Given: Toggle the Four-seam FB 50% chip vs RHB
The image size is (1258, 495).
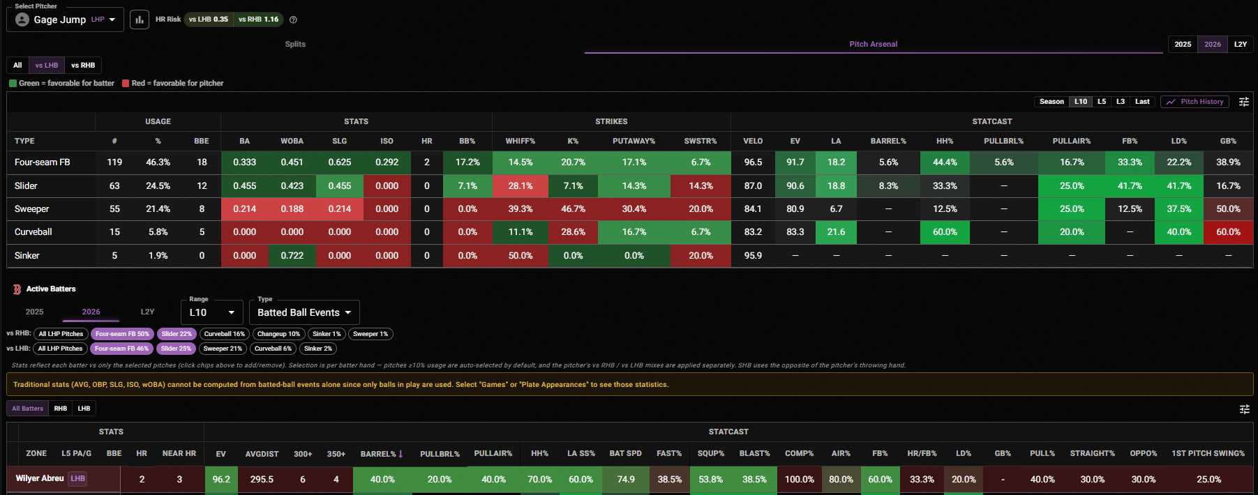Looking at the screenshot, I should 122,334.
